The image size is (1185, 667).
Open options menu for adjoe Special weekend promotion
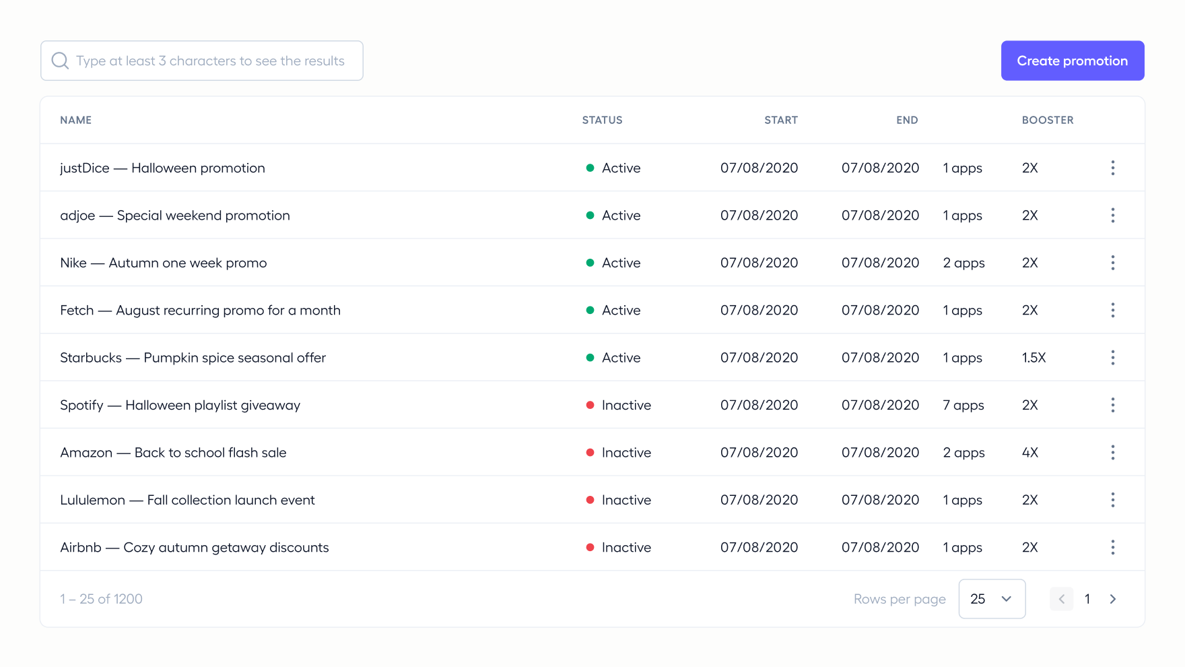click(x=1112, y=215)
